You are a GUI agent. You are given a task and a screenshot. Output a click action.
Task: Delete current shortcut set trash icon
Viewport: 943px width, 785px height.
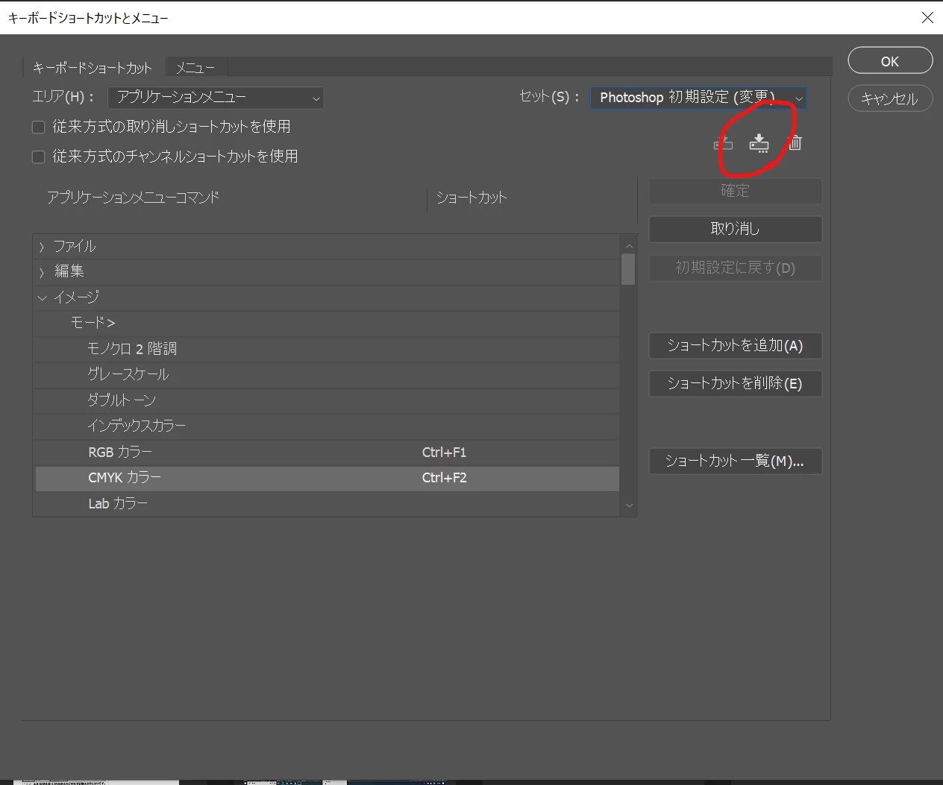click(795, 143)
